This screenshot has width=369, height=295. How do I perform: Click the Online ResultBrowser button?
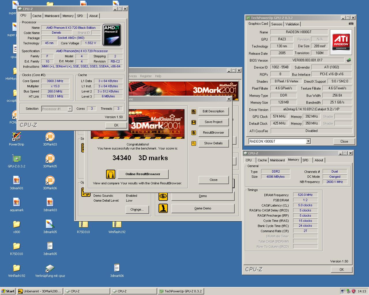point(143,174)
